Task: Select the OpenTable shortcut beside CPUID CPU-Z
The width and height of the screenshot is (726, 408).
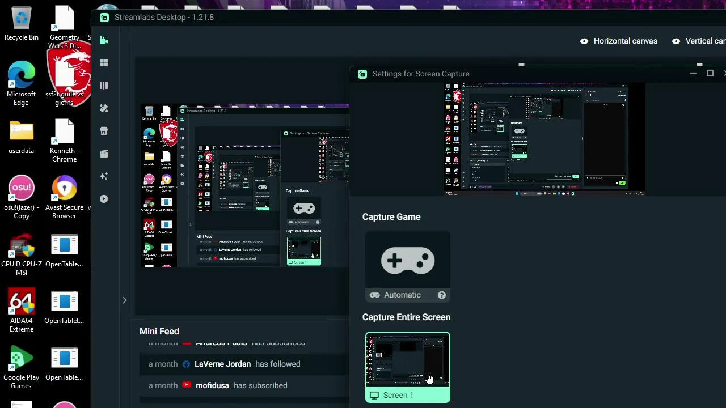Action: 64,250
